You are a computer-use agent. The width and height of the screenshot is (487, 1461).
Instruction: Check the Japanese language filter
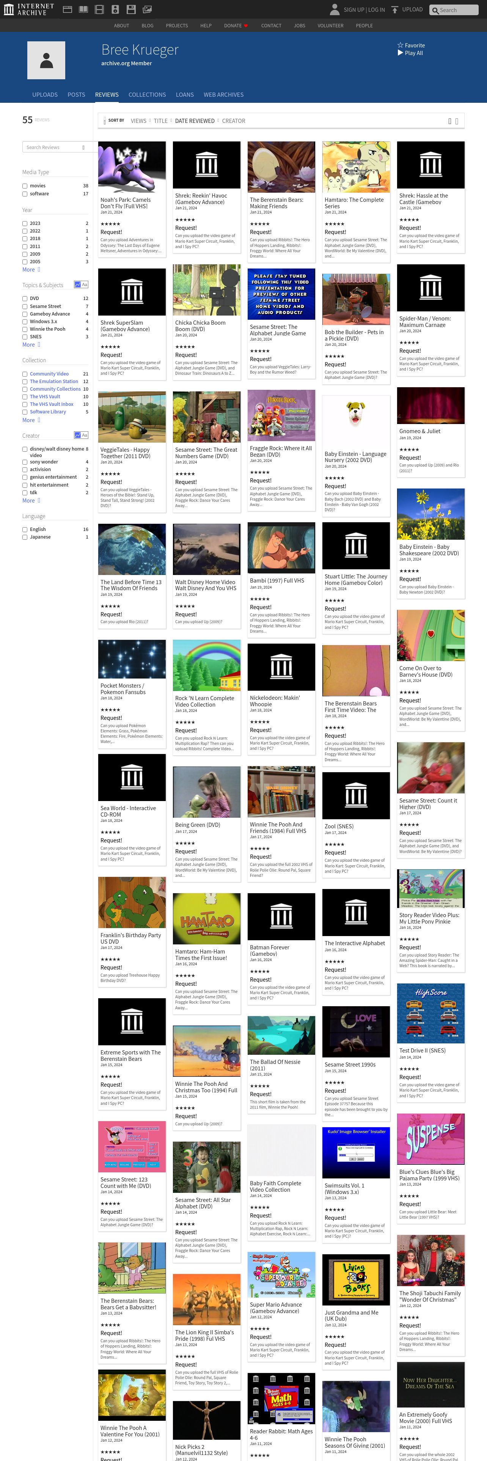(x=25, y=537)
